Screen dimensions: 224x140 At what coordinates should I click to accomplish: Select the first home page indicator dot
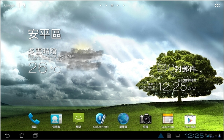pyautogui.click(x=101, y=5)
